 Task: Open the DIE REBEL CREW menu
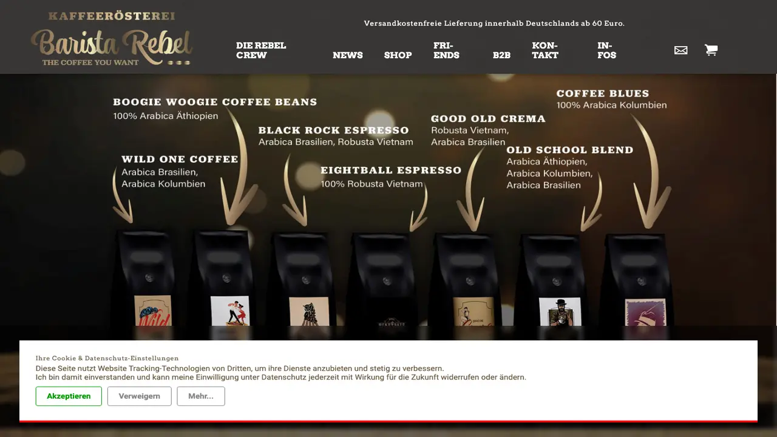click(x=261, y=50)
